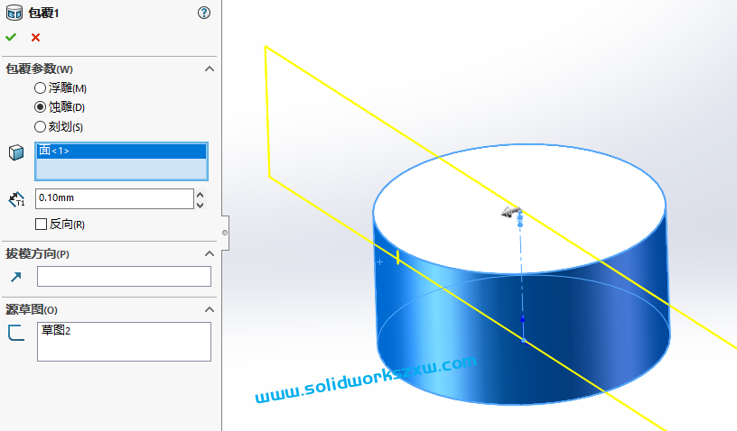Click the green checkmark to confirm wrap
Image resolution: width=737 pixels, height=431 pixels.
coord(11,37)
